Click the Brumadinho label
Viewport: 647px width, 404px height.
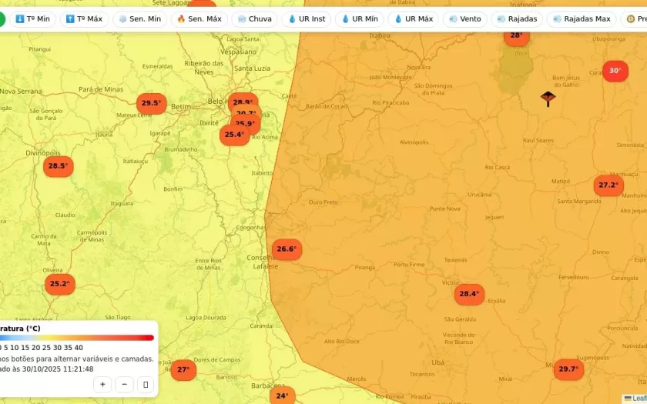point(181,149)
